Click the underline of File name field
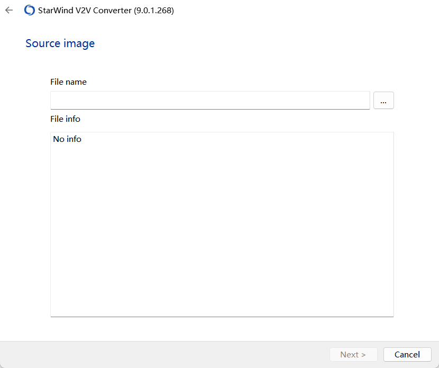 [210, 109]
